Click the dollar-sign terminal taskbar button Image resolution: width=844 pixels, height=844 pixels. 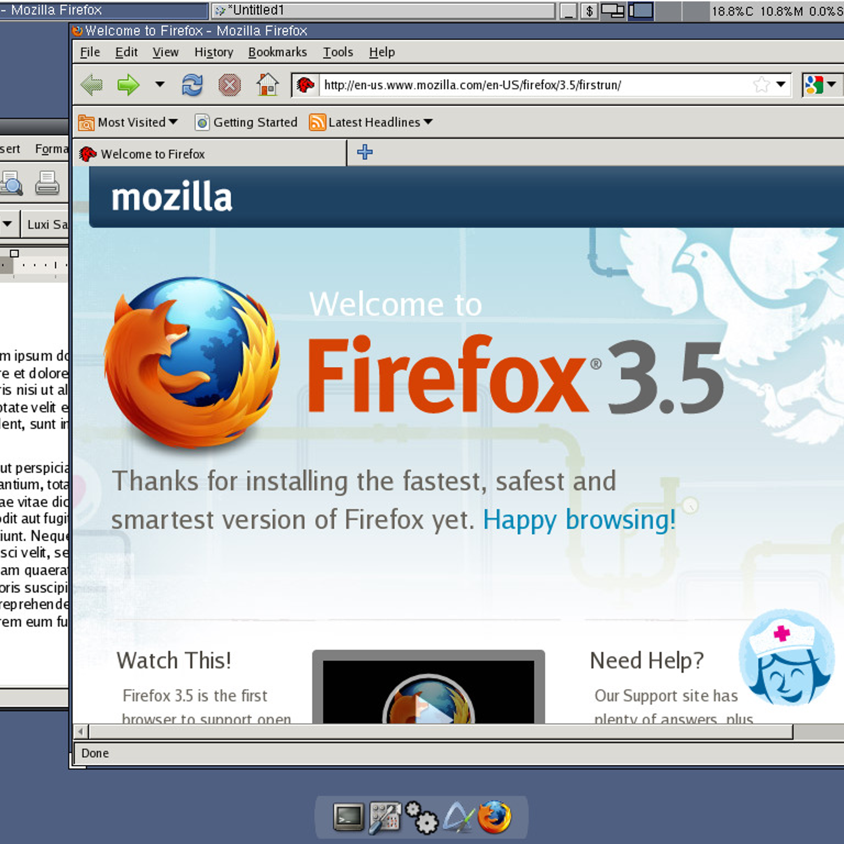point(589,11)
